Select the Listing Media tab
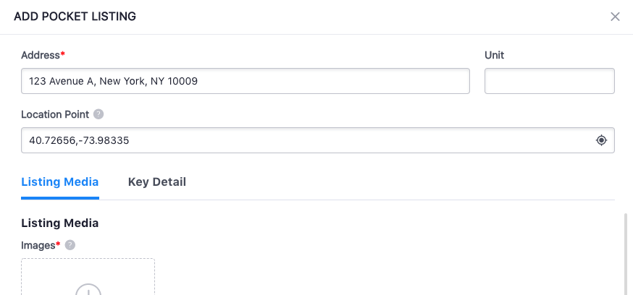 pyautogui.click(x=60, y=182)
